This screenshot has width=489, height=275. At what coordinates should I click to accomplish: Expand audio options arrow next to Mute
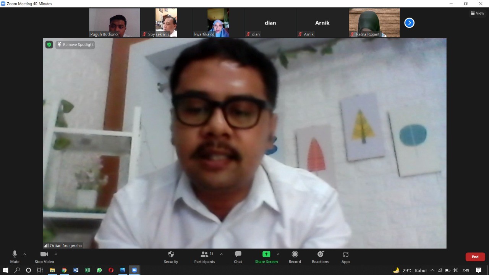click(25, 254)
